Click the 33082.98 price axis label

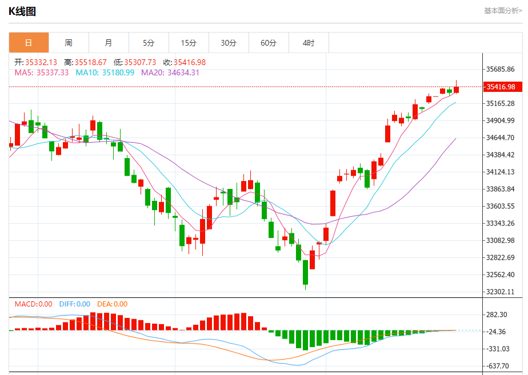[501, 240]
